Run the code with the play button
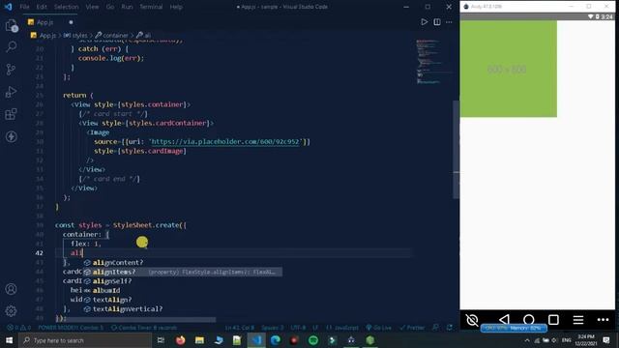Viewport: 619px width, 348px height. click(424, 22)
